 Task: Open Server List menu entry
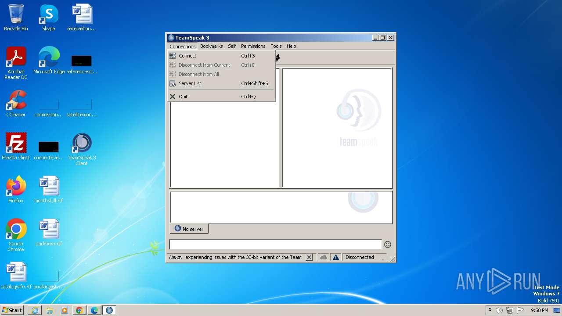tap(221, 83)
